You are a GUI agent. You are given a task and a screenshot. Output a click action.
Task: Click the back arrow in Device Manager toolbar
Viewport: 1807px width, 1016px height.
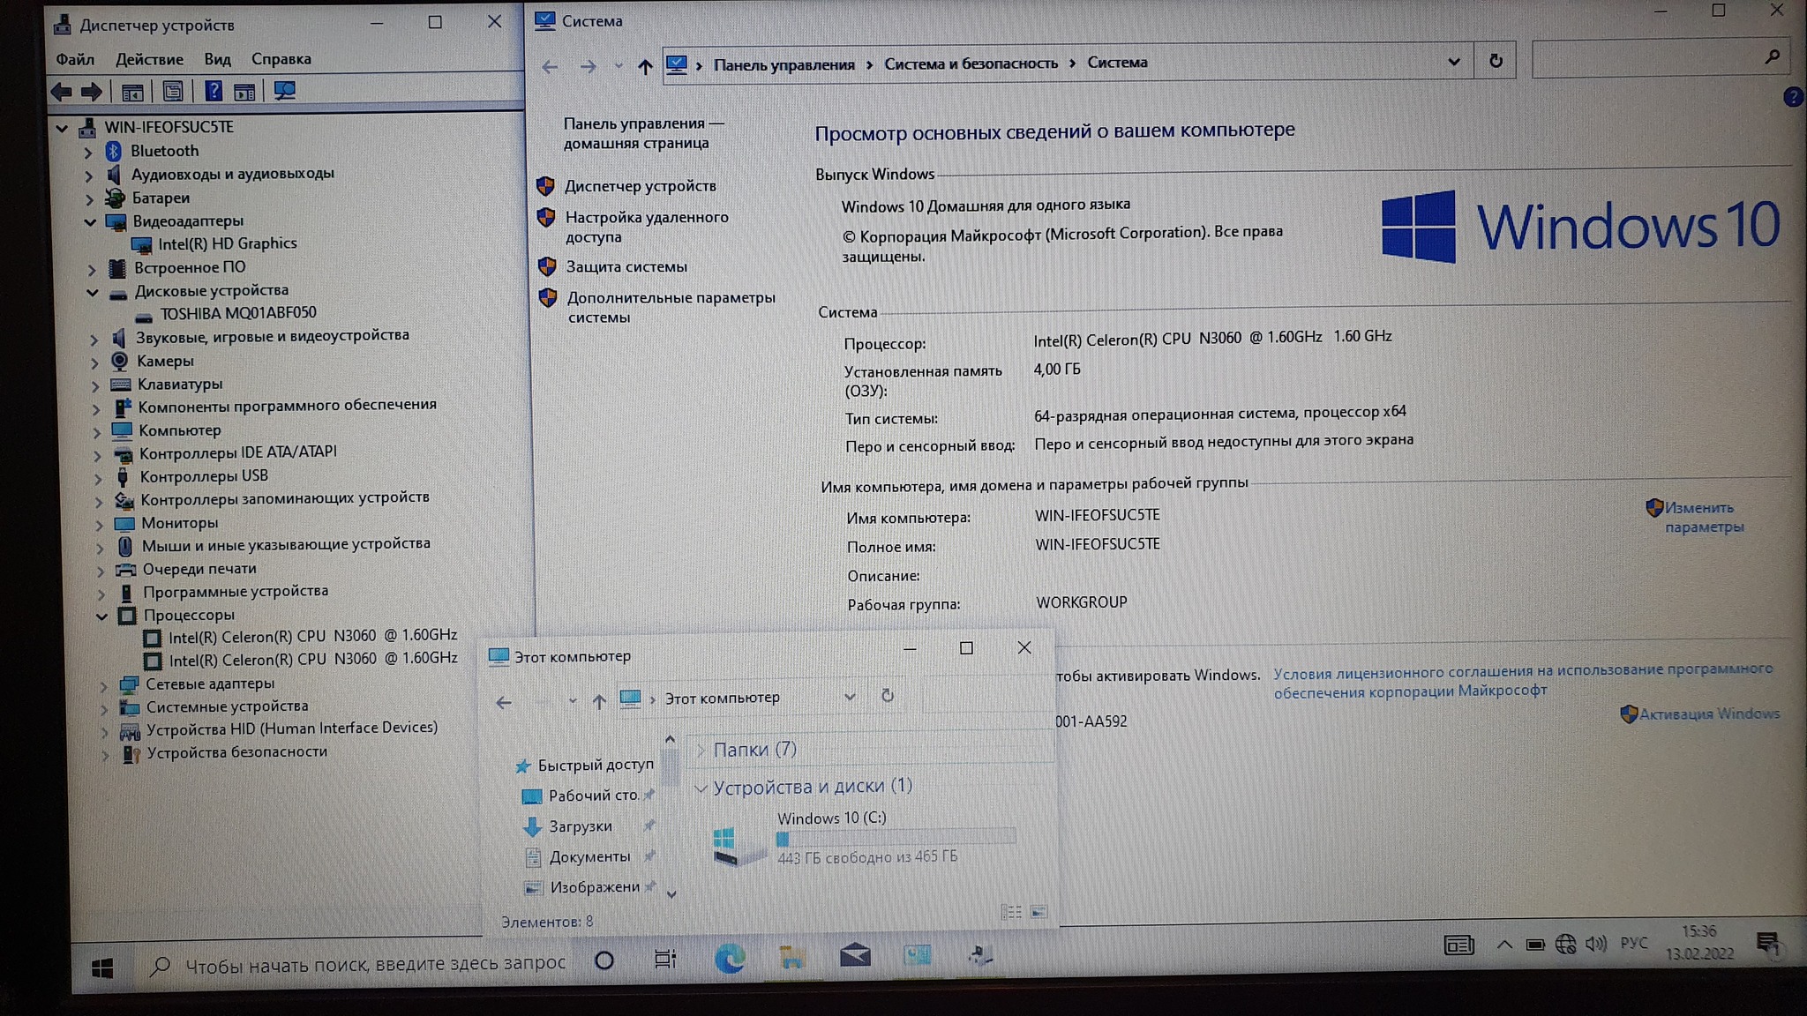pos(62,91)
